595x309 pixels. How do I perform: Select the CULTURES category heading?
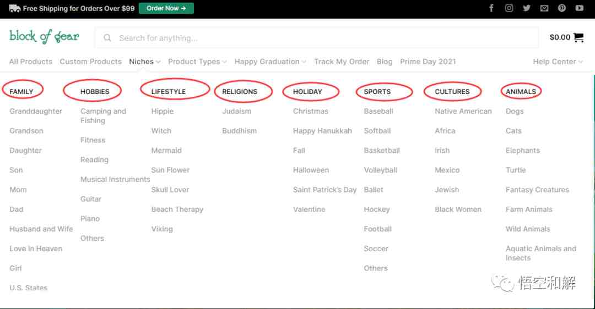pos(452,92)
